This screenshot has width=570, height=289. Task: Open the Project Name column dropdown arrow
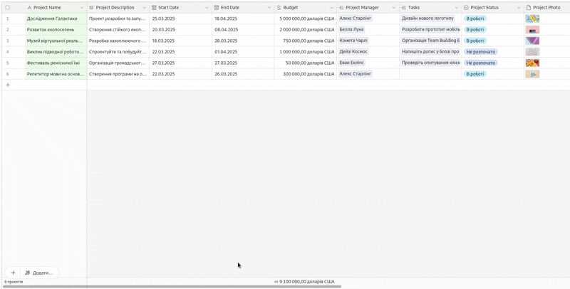tap(82, 8)
